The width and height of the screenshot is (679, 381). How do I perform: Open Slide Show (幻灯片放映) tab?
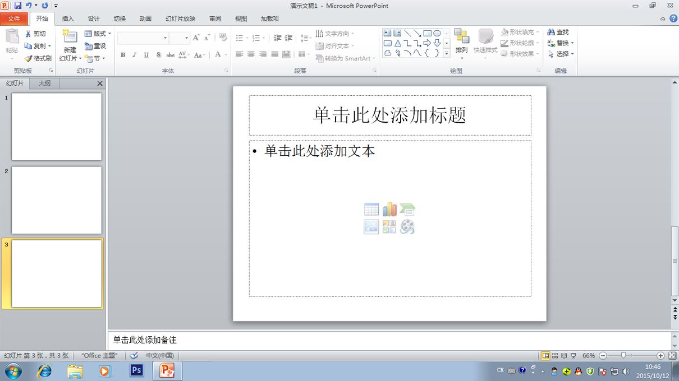[x=180, y=18]
